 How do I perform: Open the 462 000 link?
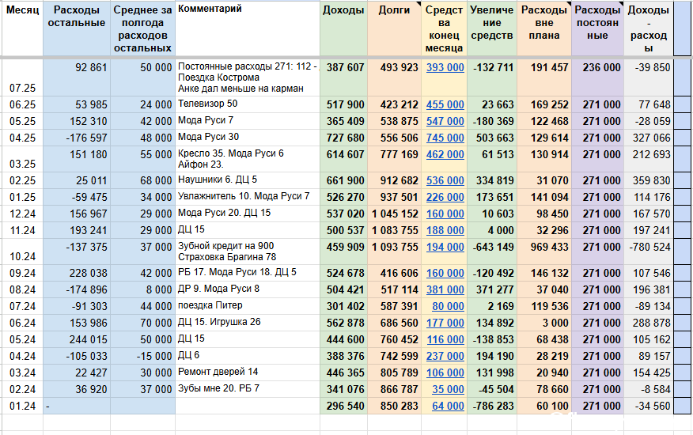[445, 155]
